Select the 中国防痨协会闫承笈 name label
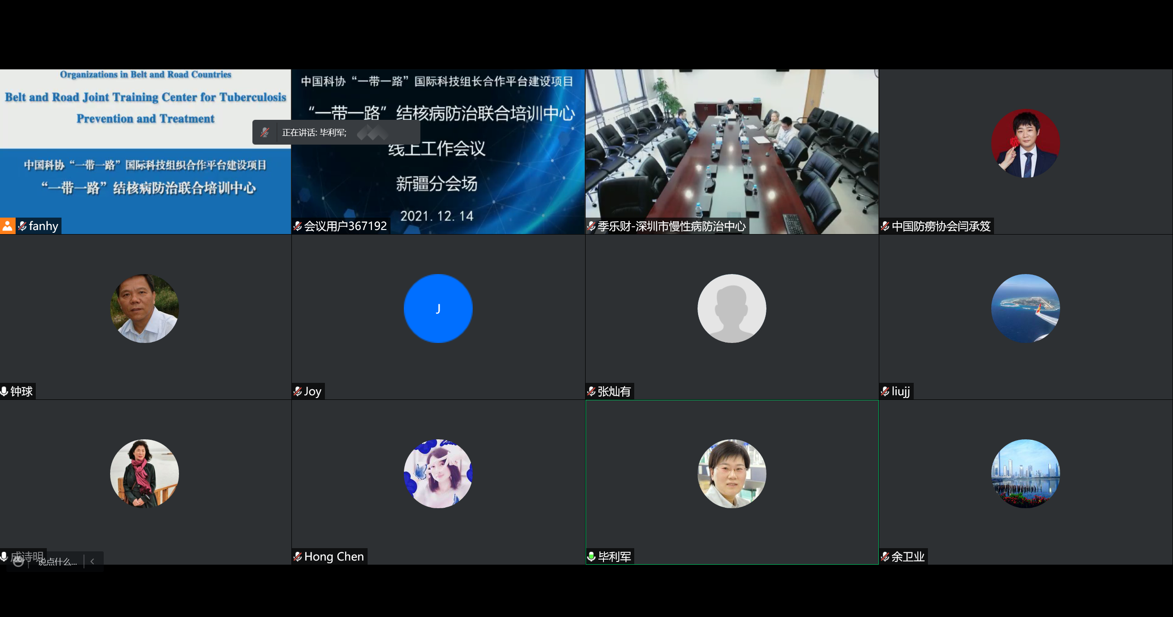Screen dimensions: 1173x617 point(941,226)
